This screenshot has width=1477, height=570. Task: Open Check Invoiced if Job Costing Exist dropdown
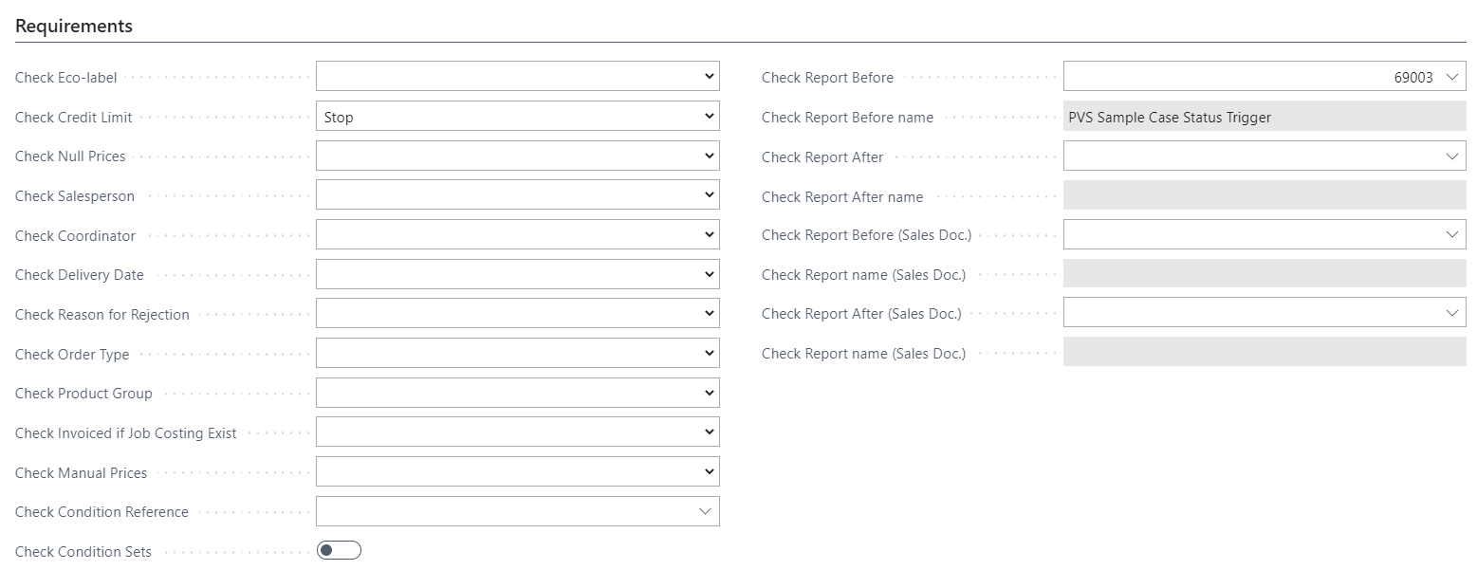[517, 432]
